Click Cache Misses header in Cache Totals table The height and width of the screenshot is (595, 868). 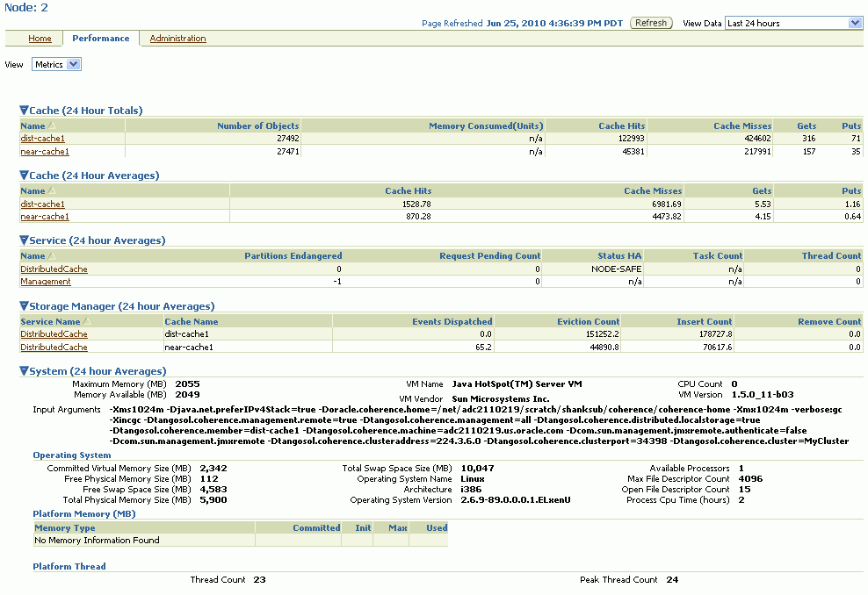point(742,125)
